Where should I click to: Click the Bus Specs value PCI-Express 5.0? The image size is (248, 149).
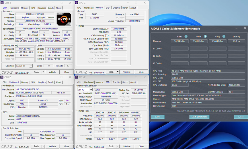pos(43,96)
